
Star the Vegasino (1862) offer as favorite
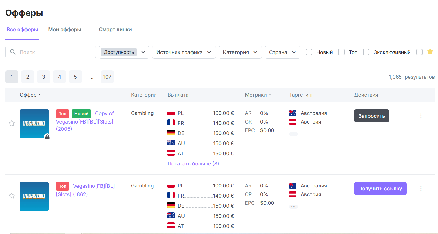tap(12, 196)
